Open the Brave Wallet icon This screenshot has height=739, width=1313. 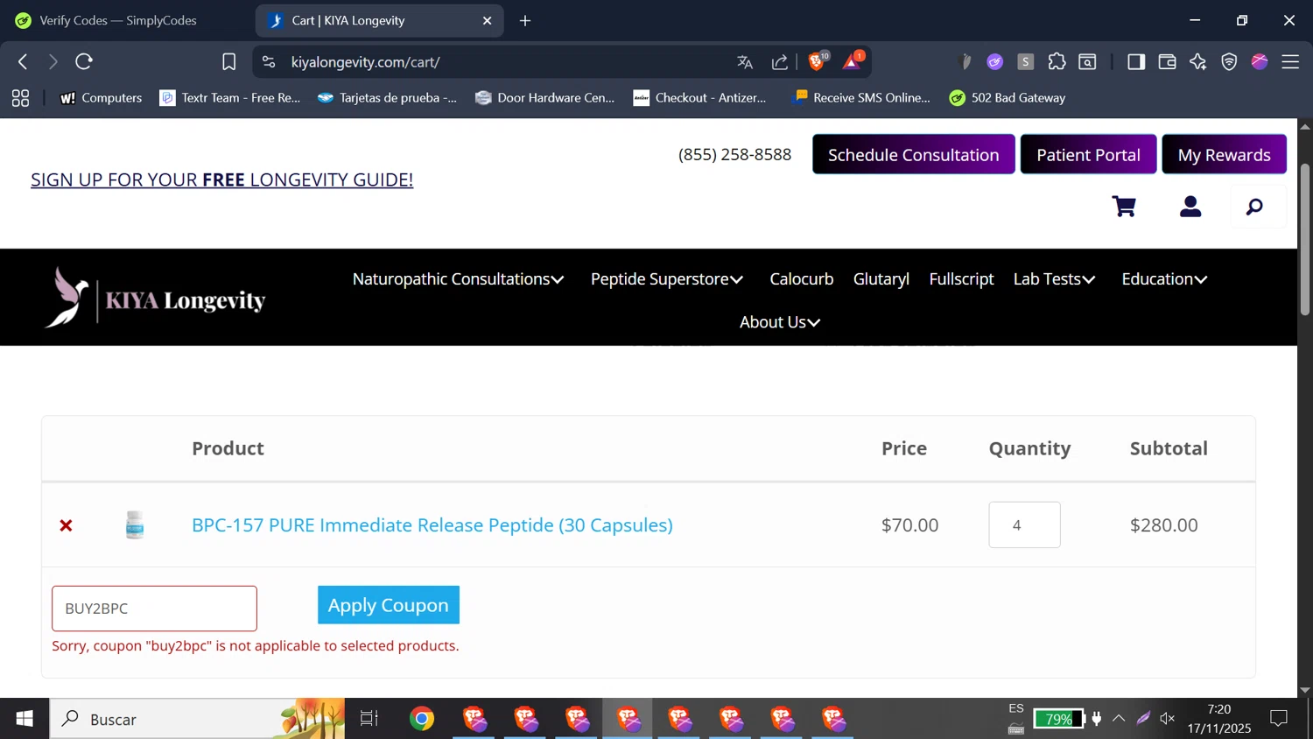[x=1167, y=61]
